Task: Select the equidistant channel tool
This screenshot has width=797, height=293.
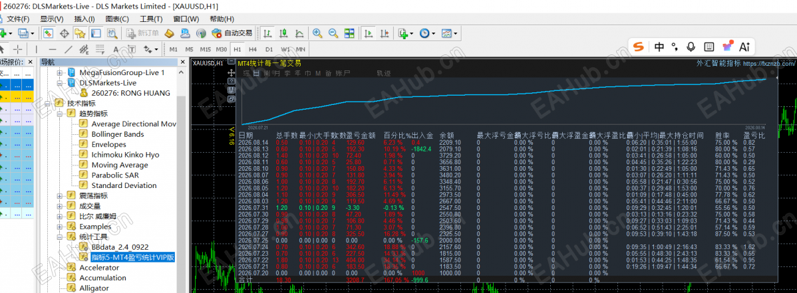Action: coord(84,49)
